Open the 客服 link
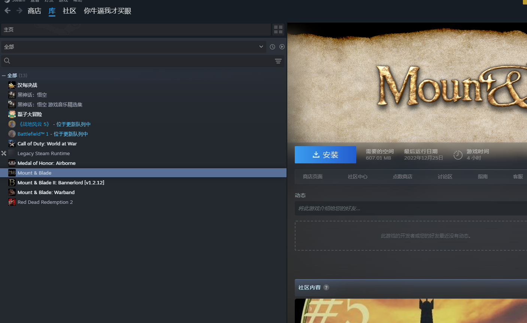This screenshot has height=323, width=527. (518, 176)
